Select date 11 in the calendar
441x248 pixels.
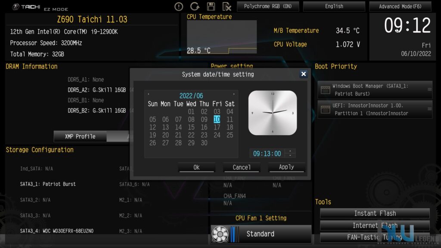(x=230, y=120)
